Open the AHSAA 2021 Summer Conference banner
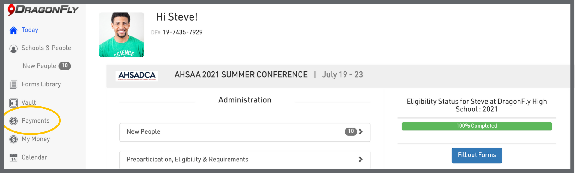Screen dimensions: 575x173 coord(241,75)
